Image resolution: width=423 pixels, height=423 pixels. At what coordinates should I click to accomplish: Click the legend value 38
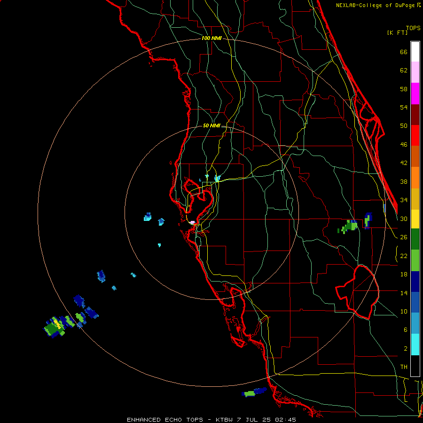404,182
